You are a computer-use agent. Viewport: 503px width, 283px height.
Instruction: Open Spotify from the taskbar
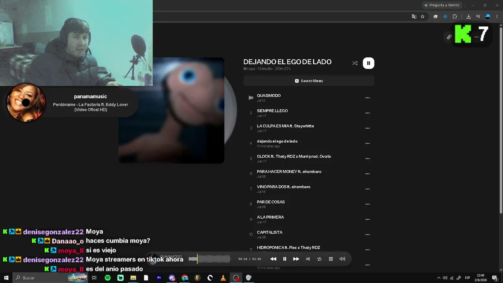pyautogui.click(x=108, y=278)
